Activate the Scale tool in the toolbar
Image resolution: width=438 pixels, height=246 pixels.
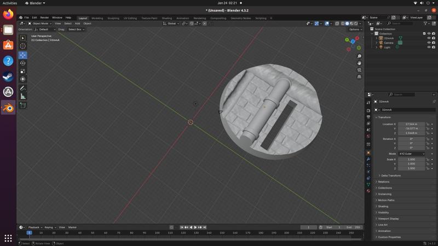23,71
